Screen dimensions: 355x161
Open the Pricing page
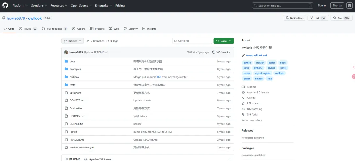tap(120, 6)
